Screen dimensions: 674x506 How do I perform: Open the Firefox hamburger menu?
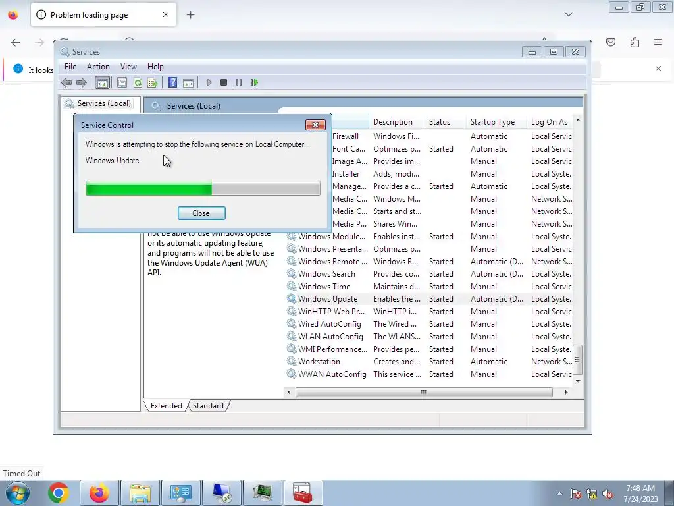[658, 42]
